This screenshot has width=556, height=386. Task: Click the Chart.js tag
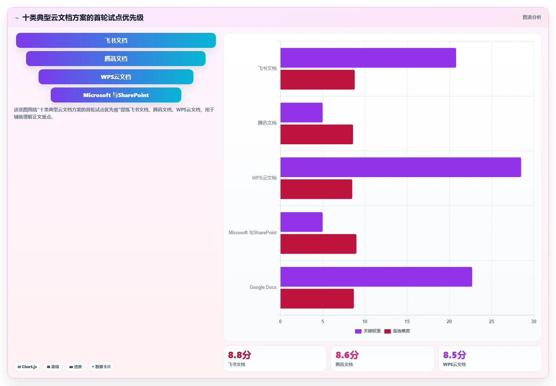pyautogui.click(x=27, y=367)
